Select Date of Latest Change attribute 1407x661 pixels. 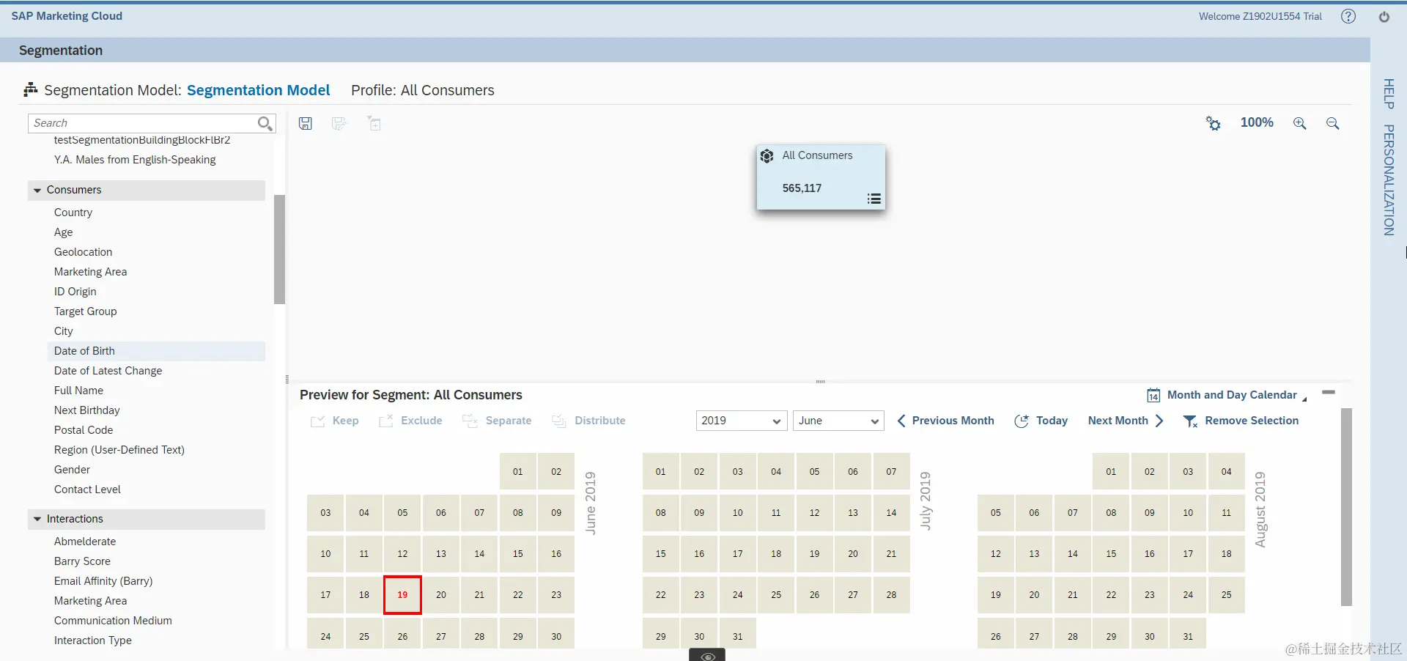pyautogui.click(x=108, y=371)
